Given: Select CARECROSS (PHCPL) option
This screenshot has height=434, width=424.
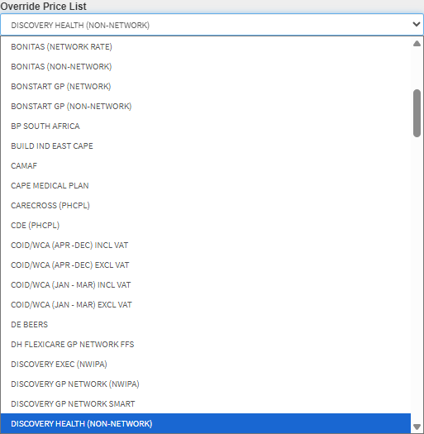Looking at the screenshot, I should click(x=206, y=206).
